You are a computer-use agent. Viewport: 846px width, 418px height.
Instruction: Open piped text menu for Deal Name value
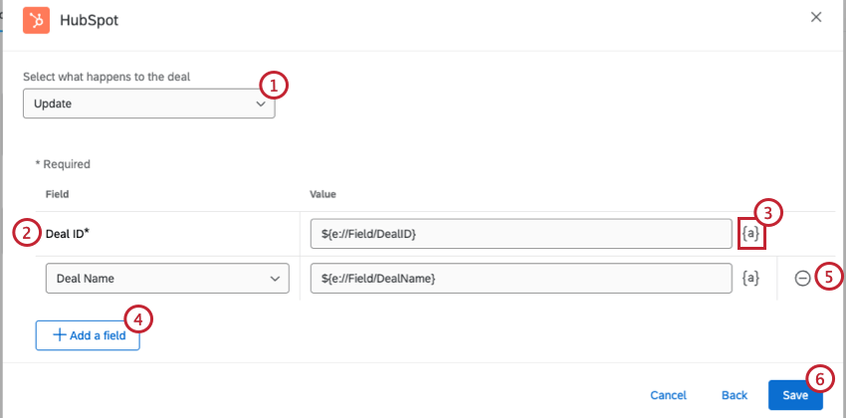pyautogui.click(x=751, y=279)
